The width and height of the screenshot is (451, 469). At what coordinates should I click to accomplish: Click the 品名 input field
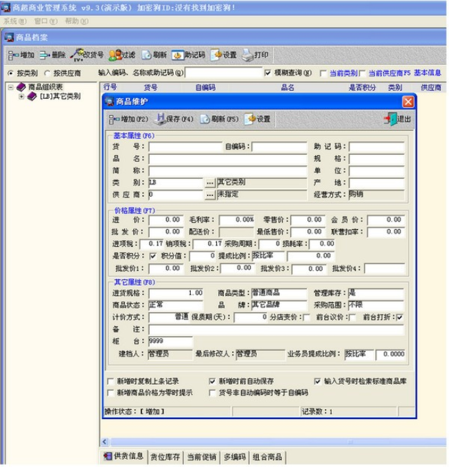tap(228, 159)
